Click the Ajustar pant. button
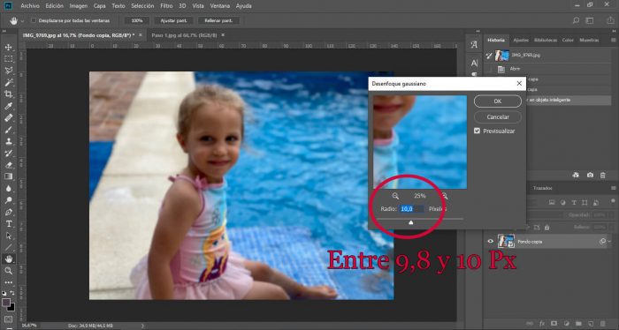The image size is (619, 330). (x=173, y=20)
